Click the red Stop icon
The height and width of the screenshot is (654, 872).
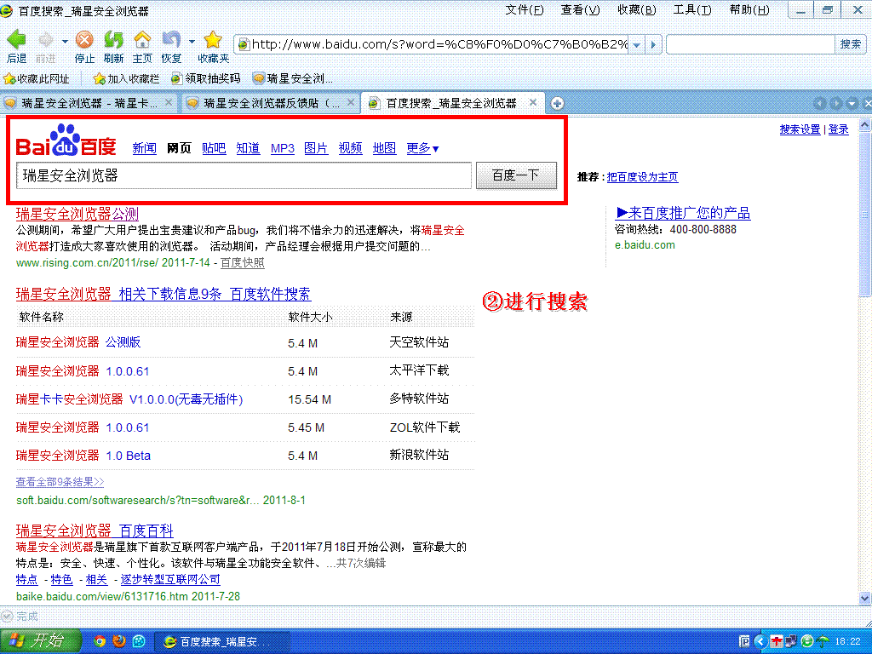pos(84,39)
